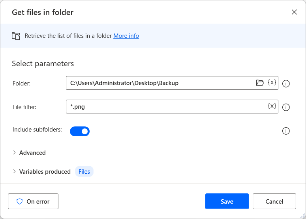Cancel the dialog

(x=274, y=201)
